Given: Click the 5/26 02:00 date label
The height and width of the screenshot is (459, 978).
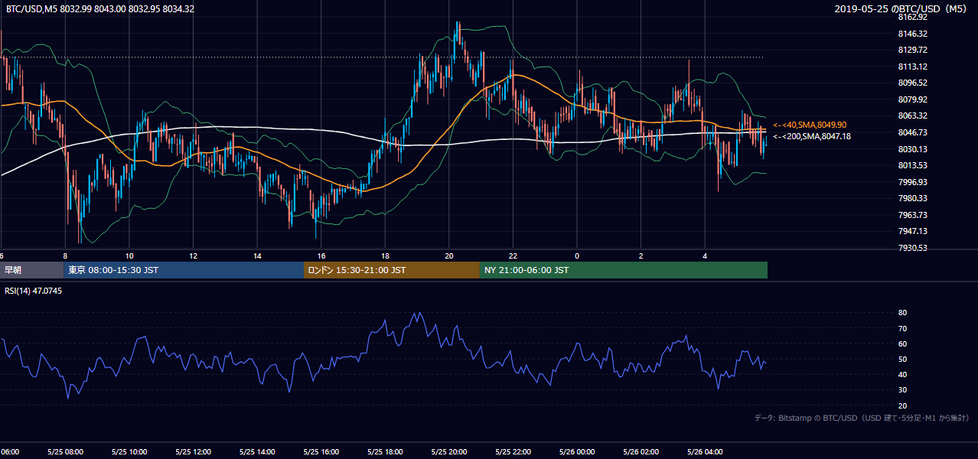Looking at the screenshot, I should coord(641,452).
